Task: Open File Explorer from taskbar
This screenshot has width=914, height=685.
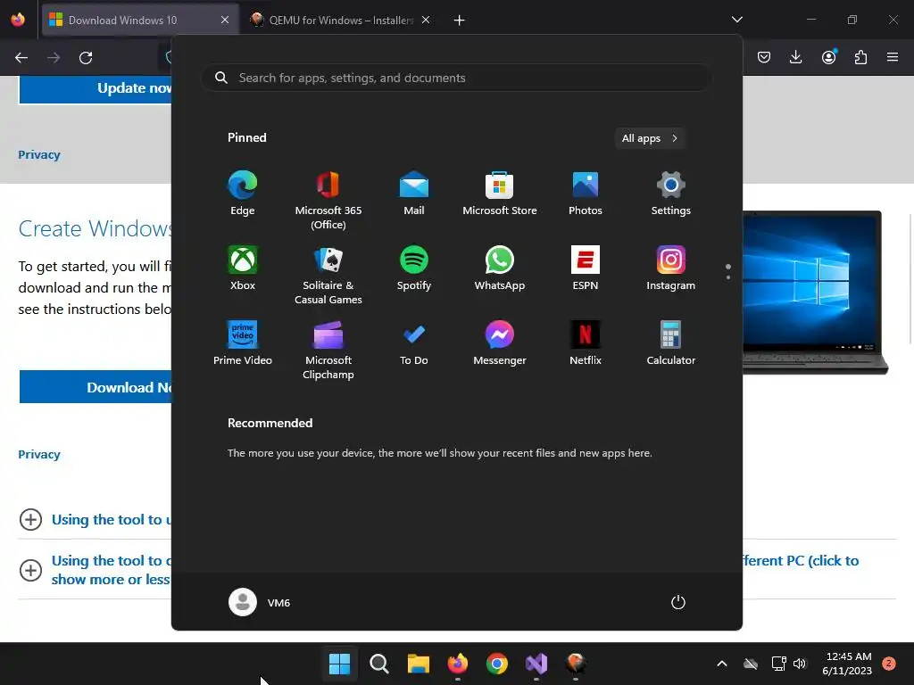Action: tap(419, 664)
